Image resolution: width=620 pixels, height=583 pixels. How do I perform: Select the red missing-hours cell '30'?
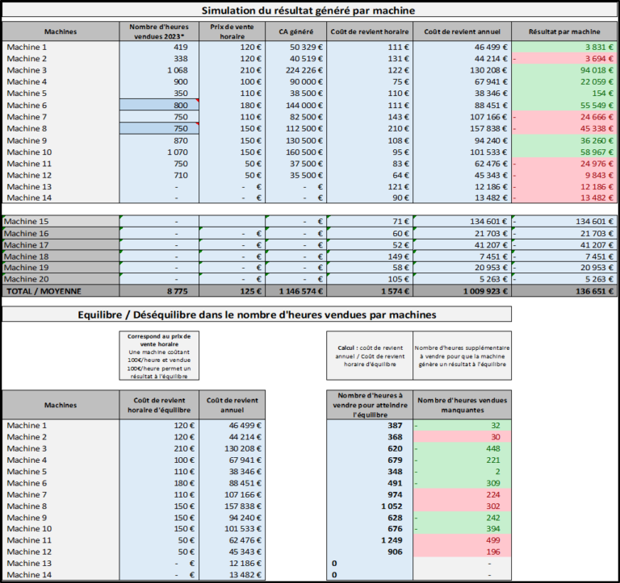[x=462, y=437]
